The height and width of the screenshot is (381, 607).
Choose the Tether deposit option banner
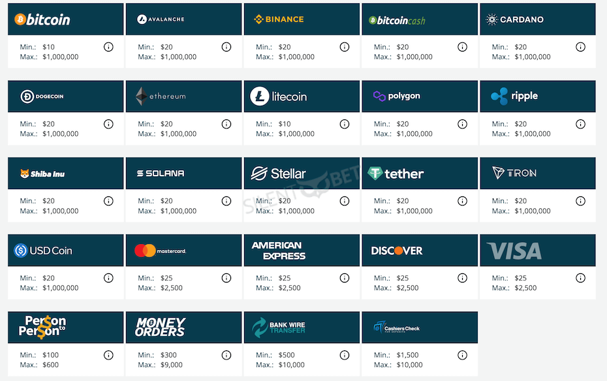click(419, 174)
